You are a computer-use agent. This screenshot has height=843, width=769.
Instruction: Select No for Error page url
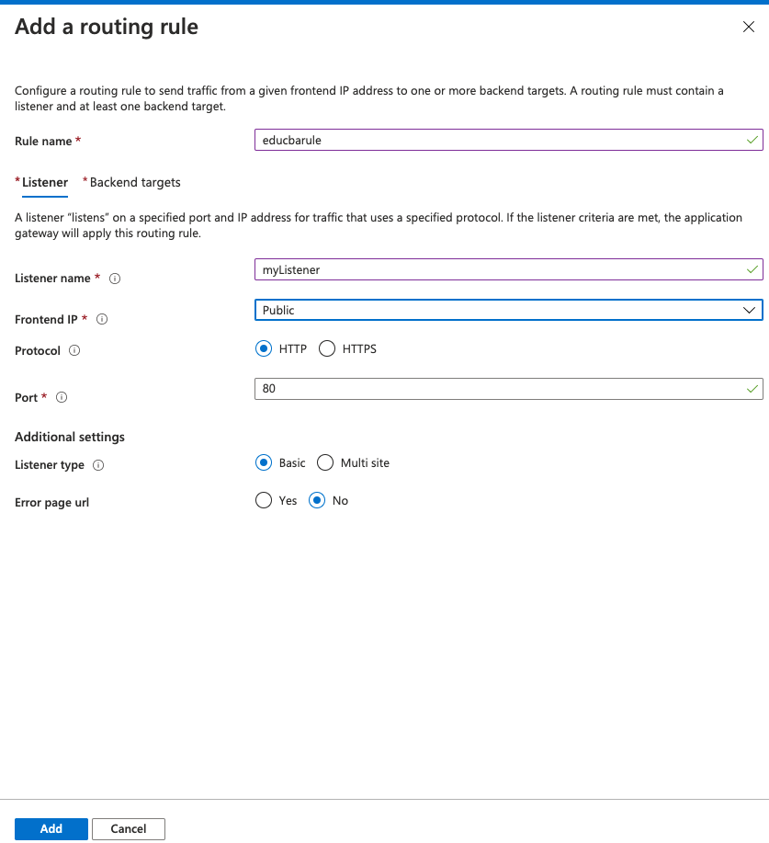318,501
